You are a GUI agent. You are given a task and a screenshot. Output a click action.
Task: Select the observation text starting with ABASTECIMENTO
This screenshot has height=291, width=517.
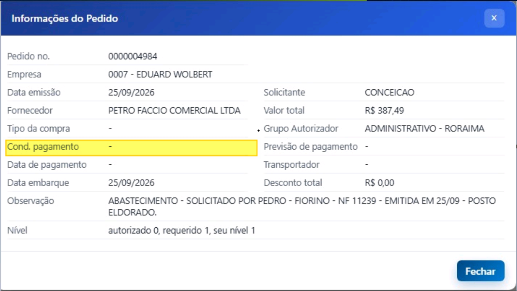click(302, 207)
